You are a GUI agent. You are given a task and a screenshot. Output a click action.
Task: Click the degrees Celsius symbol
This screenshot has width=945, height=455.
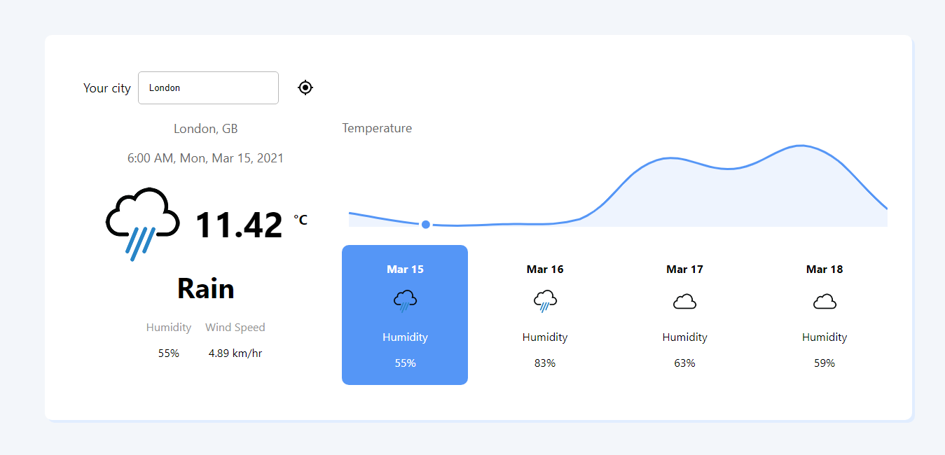coord(300,219)
